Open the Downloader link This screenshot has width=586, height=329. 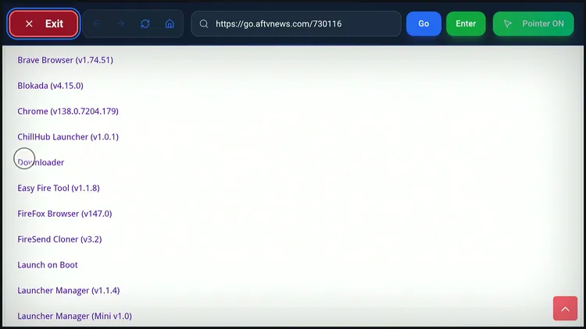pos(41,162)
